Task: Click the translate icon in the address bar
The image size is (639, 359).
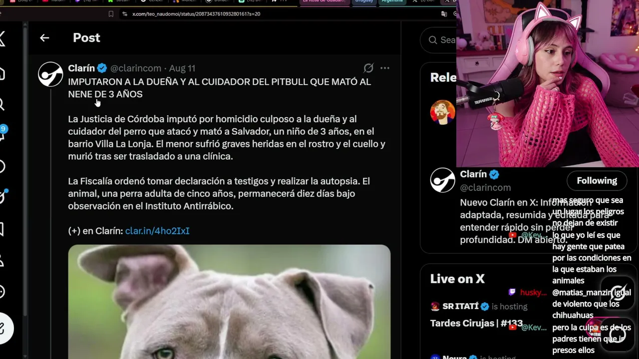Action: click(444, 14)
